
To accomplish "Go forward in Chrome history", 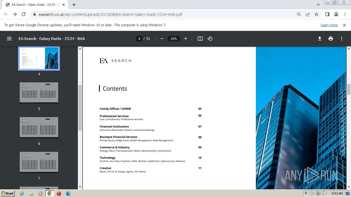I will 15,14.
